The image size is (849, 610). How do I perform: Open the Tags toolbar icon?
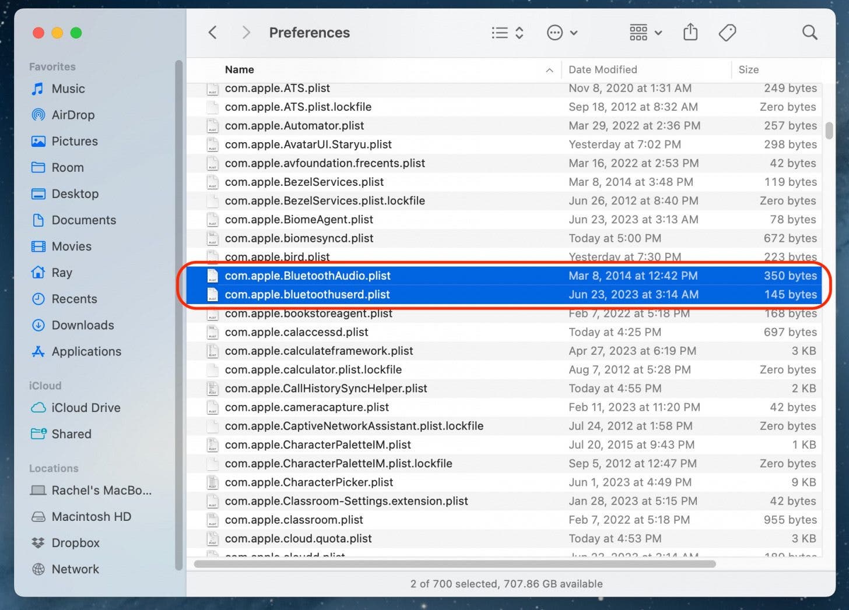click(727, 32)
